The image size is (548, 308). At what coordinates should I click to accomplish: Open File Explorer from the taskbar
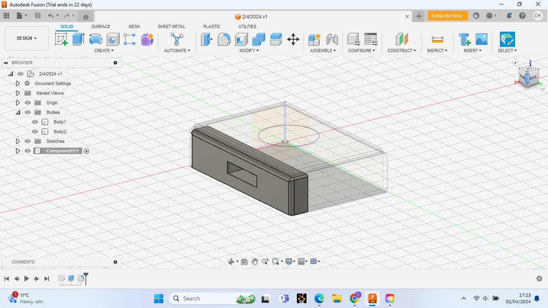[x=337, y=298]
